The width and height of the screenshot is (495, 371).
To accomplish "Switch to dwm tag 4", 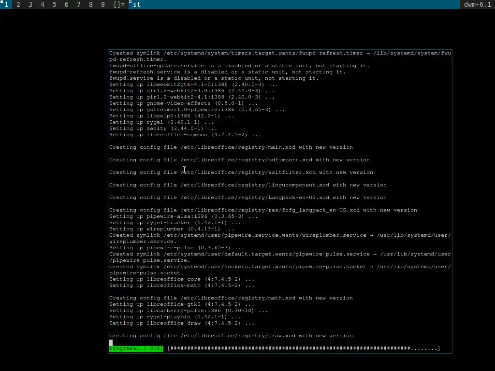I will 43,4.
